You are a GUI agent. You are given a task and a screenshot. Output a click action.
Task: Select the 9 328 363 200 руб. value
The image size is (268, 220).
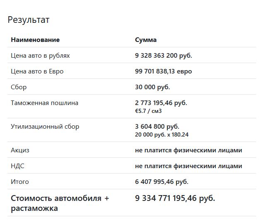pyautogui.click(x=164, y=56)
